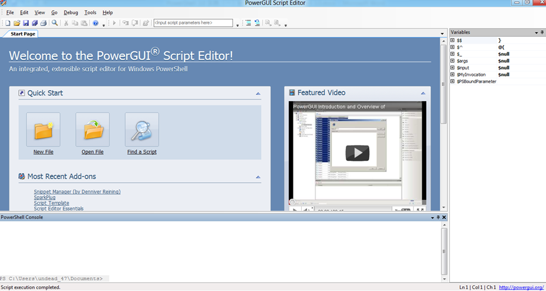Click the Start Page vertical scrollbar thumb
Viewport: 546px width, 291px height.
click(443, 84)
